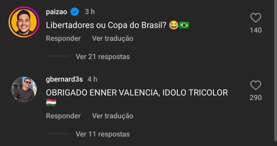The height and width of the screenshot is (146, 277).
Task: Click the Brazil flag emoji
Action: [x=184, y=25]
